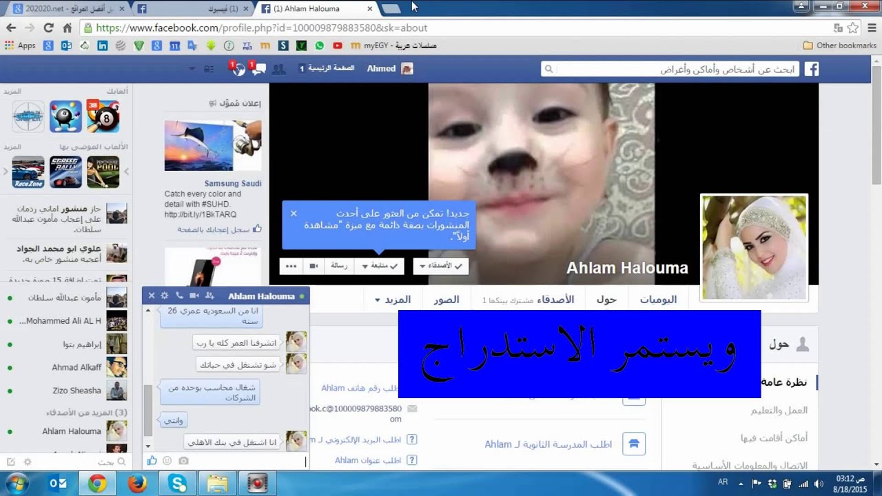Send a thumbs-up like in chat
The image size is (882, 496).
tap(152, 461)
